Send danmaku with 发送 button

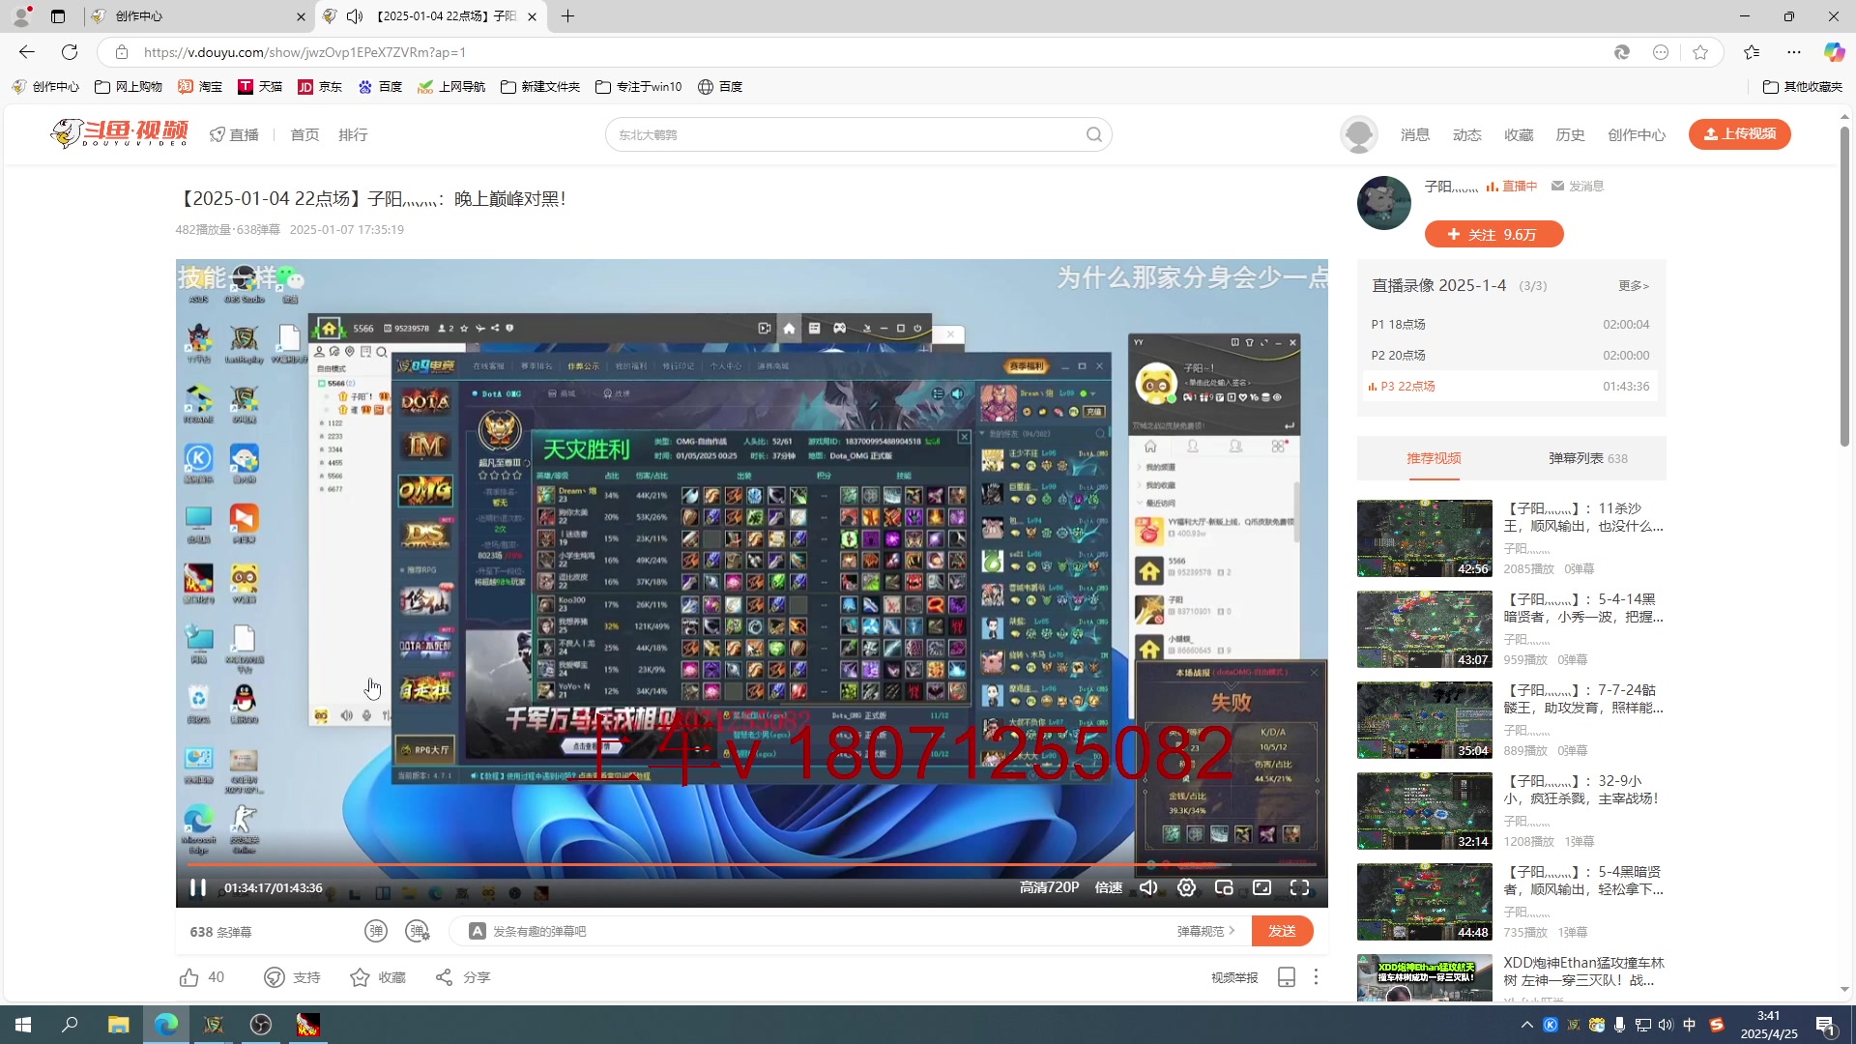pyautogui.click(x=1282, y=931)
